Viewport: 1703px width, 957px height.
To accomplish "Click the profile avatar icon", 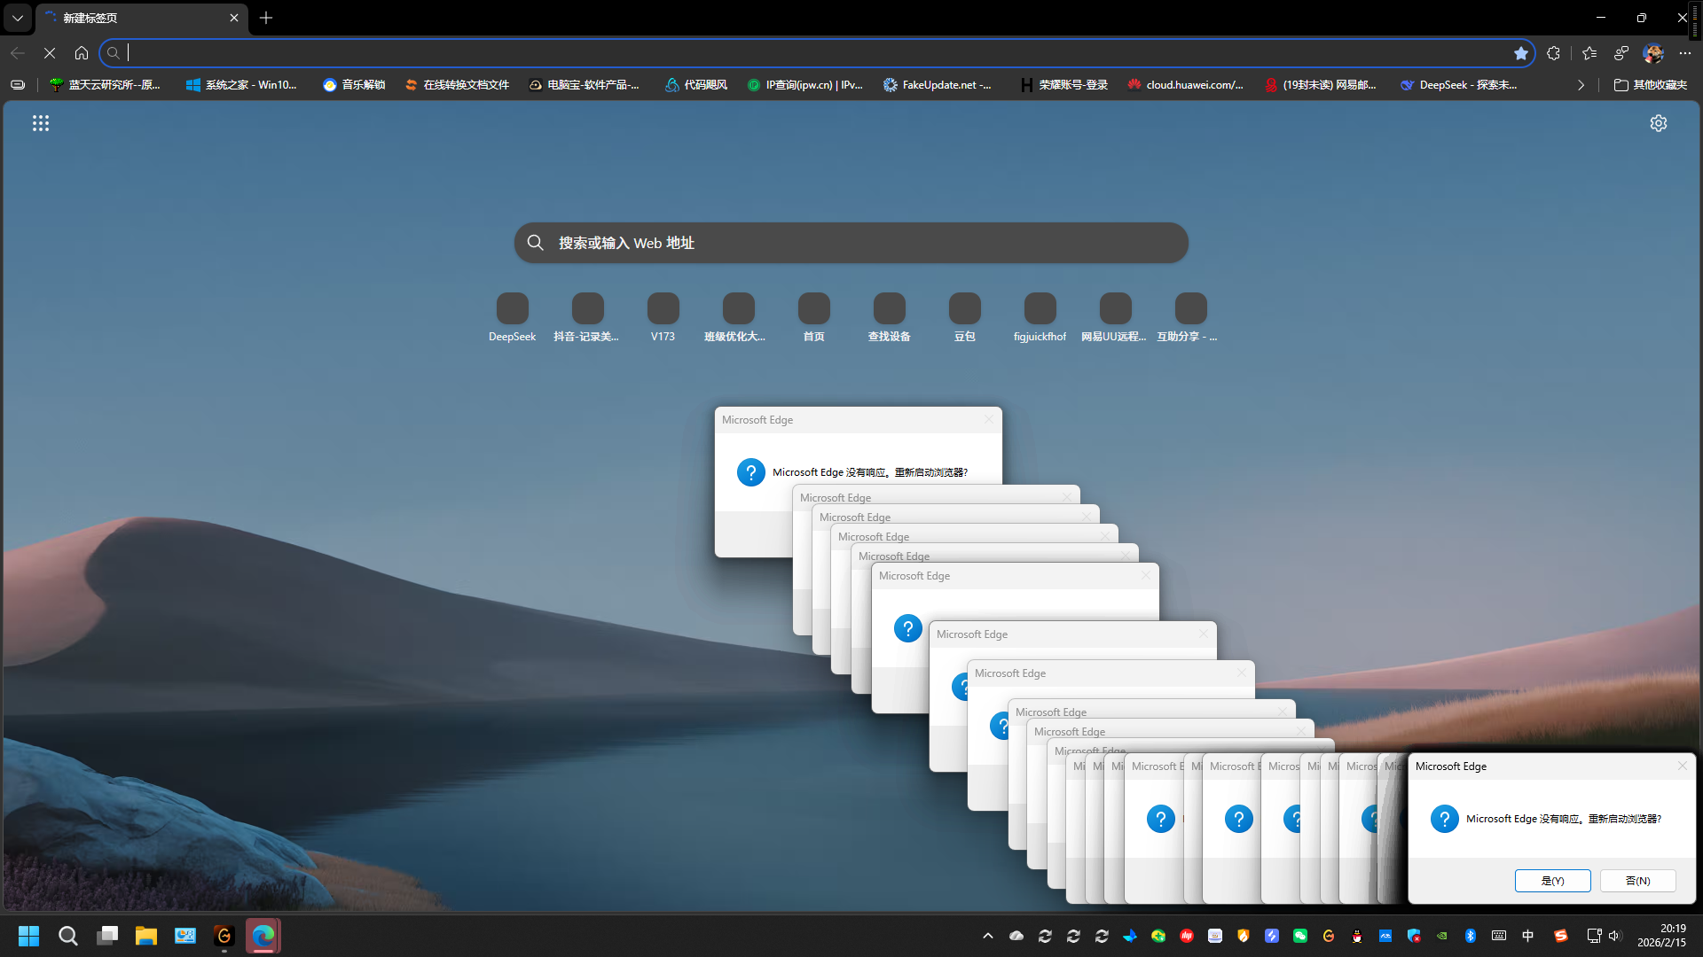I will click(1652, 53).
